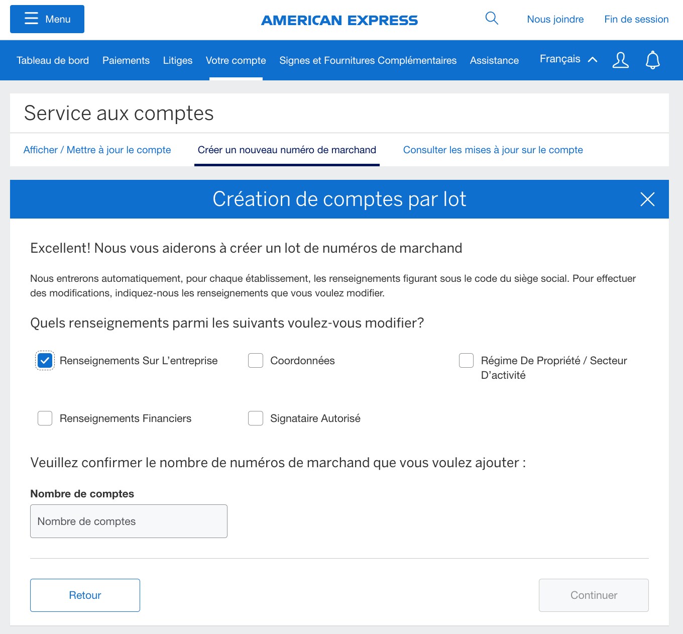This screenshot has width=683, height=634.
Task: Enable the Renseignements Financiers checkbox
Action: [45, 418]
